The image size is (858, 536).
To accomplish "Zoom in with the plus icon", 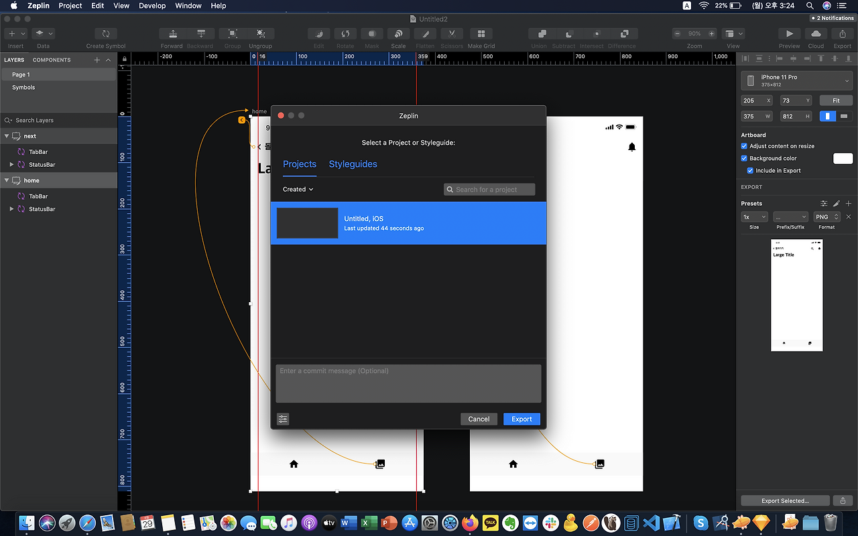I will [711, 33].
